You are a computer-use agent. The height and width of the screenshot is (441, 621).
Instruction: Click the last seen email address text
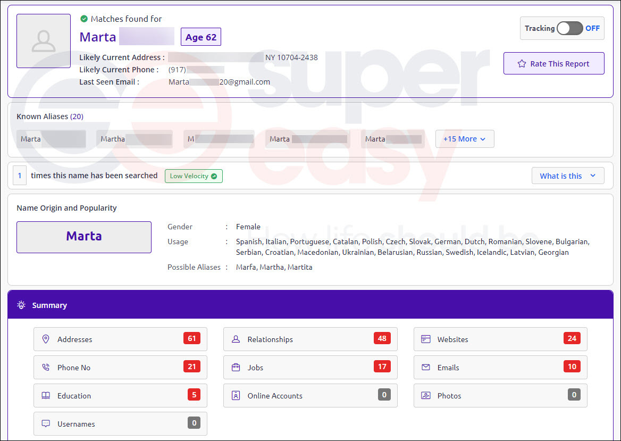(x=220, y=82)
